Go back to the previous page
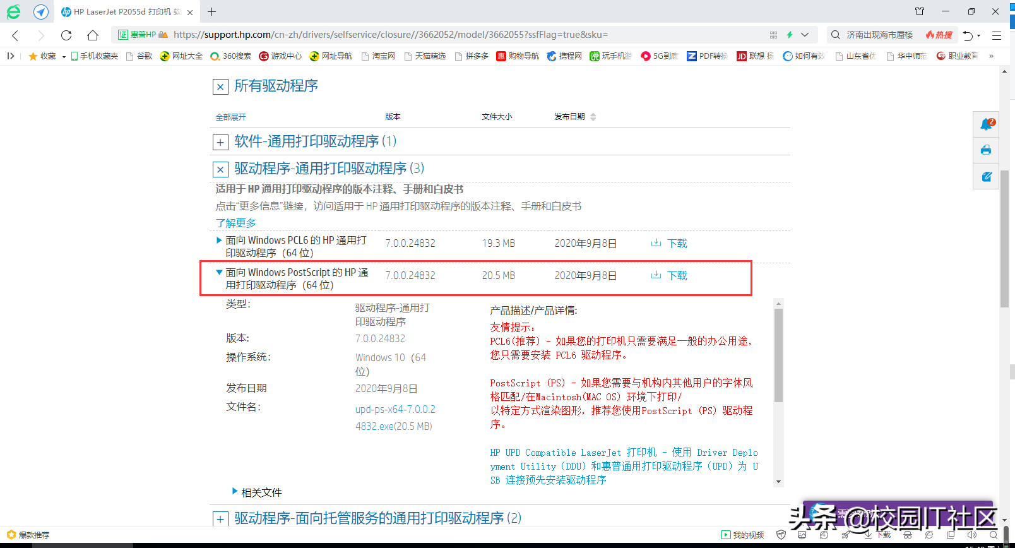The image size is (1015, 548). pyautogui.click(x=16, y=35)
